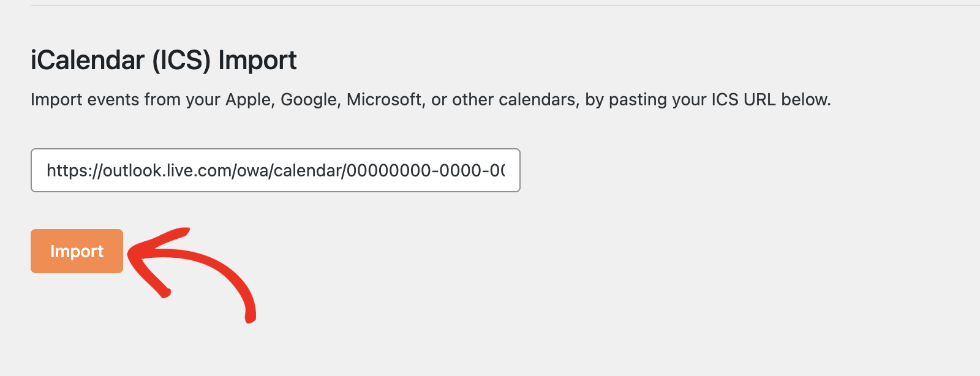Click the horizontal divider line at top
The image size is (980, 376).
pos(505,6)
